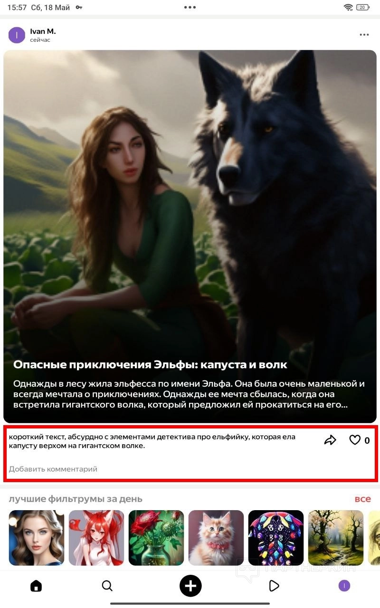
Task: Open the fluffy kitten thumbnail
Action: (x=216, y=538)
